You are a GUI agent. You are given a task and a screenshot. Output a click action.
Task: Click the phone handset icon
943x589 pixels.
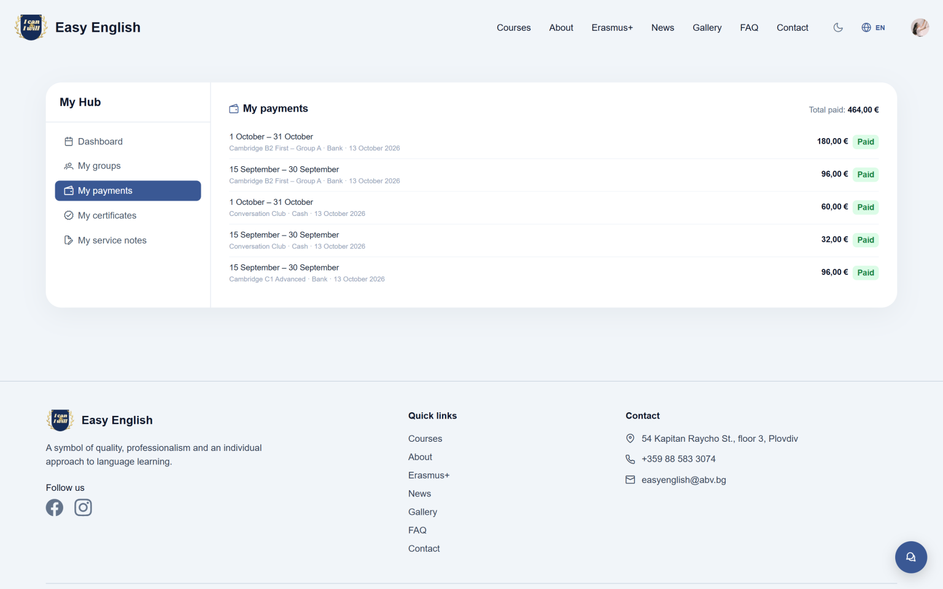[x=630, y=459]
